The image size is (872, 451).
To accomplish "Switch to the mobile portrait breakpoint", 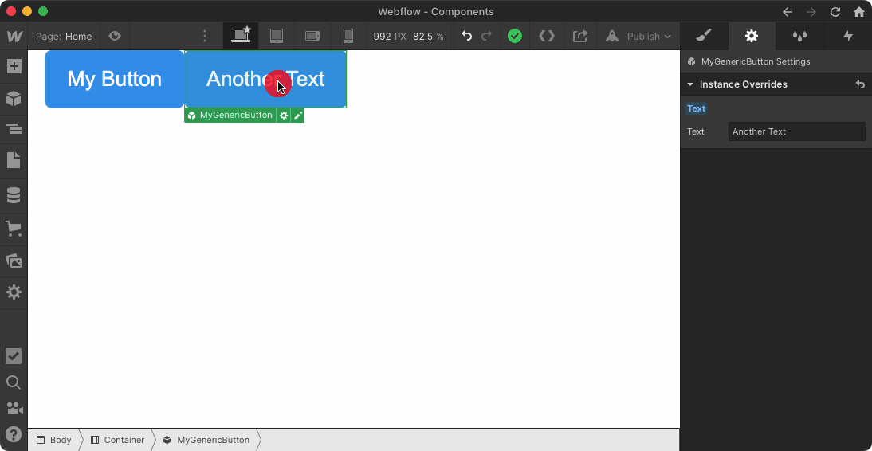I will [x=348, y=36].
